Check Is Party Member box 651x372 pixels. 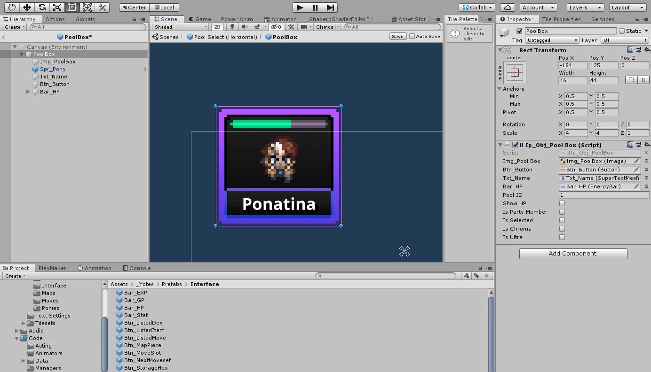coord(562,212)
